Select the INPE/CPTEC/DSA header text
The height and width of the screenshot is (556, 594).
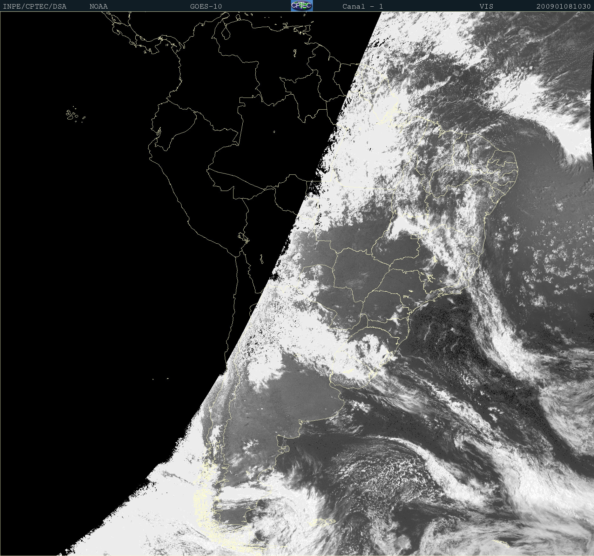(35, 6)
